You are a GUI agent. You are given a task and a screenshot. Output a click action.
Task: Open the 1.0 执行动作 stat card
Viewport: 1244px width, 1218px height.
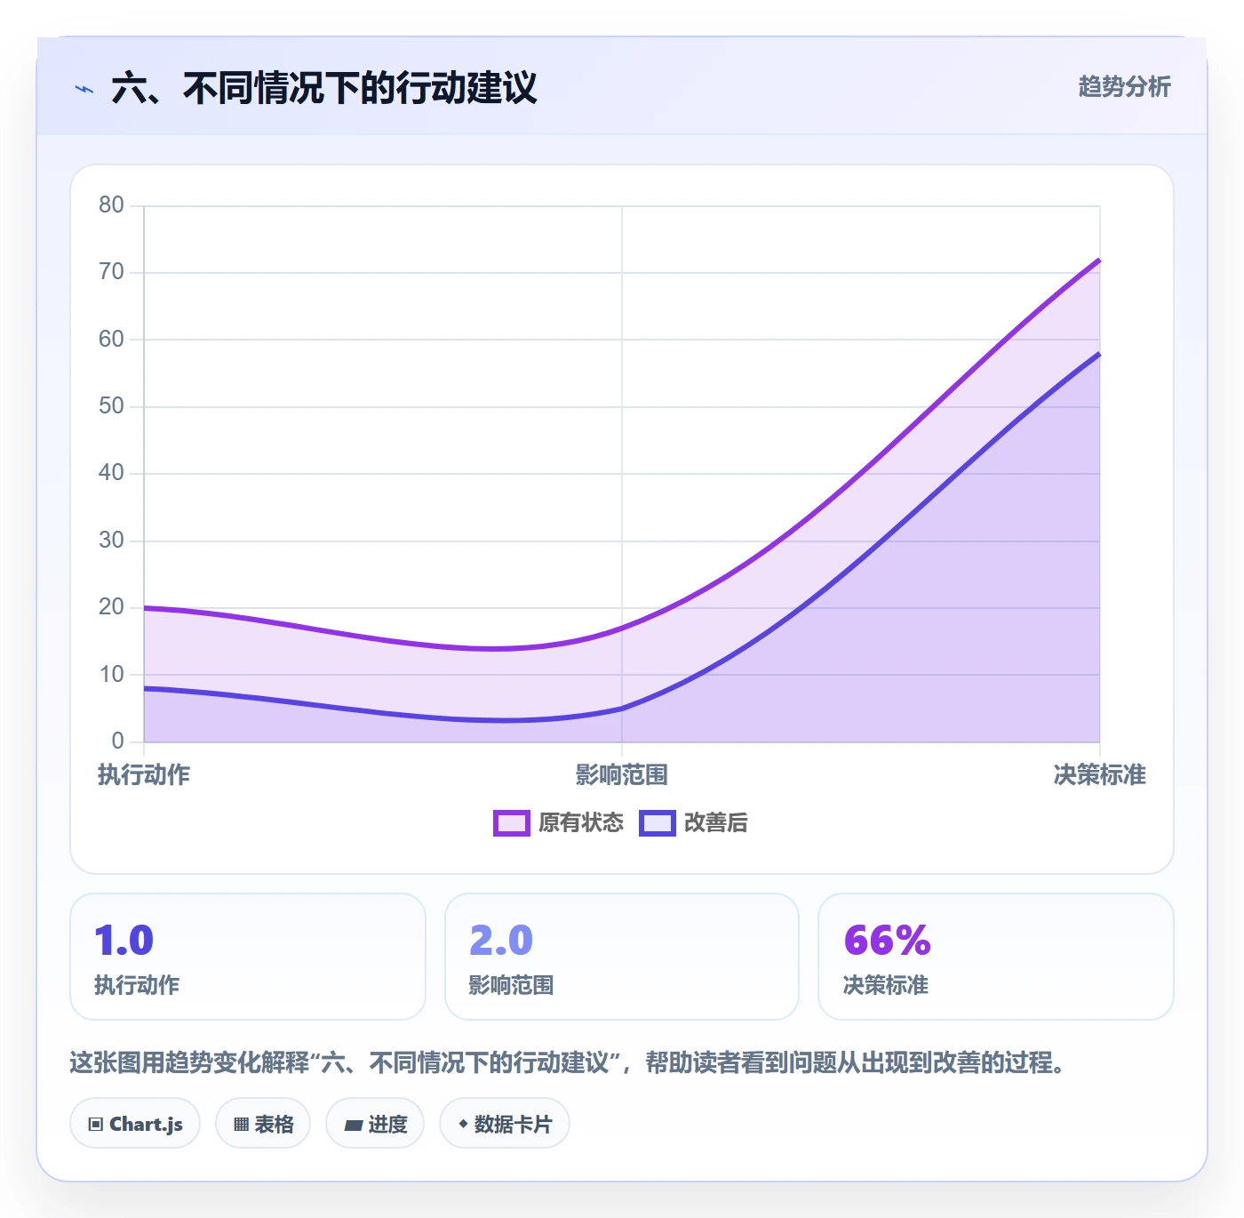click(248, 957)
